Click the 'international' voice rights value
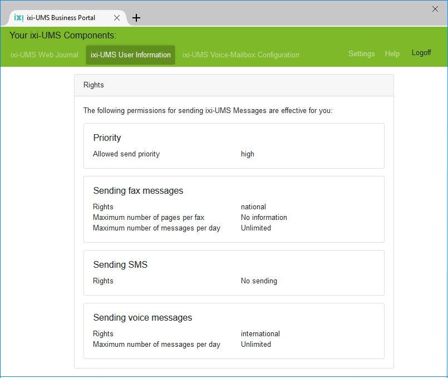 click(x=260, y=334)
